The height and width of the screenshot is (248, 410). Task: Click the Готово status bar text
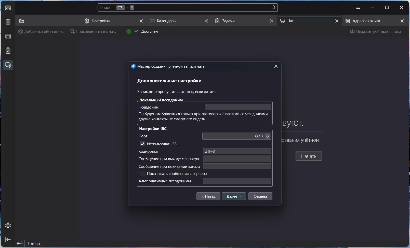pos(34,243)
